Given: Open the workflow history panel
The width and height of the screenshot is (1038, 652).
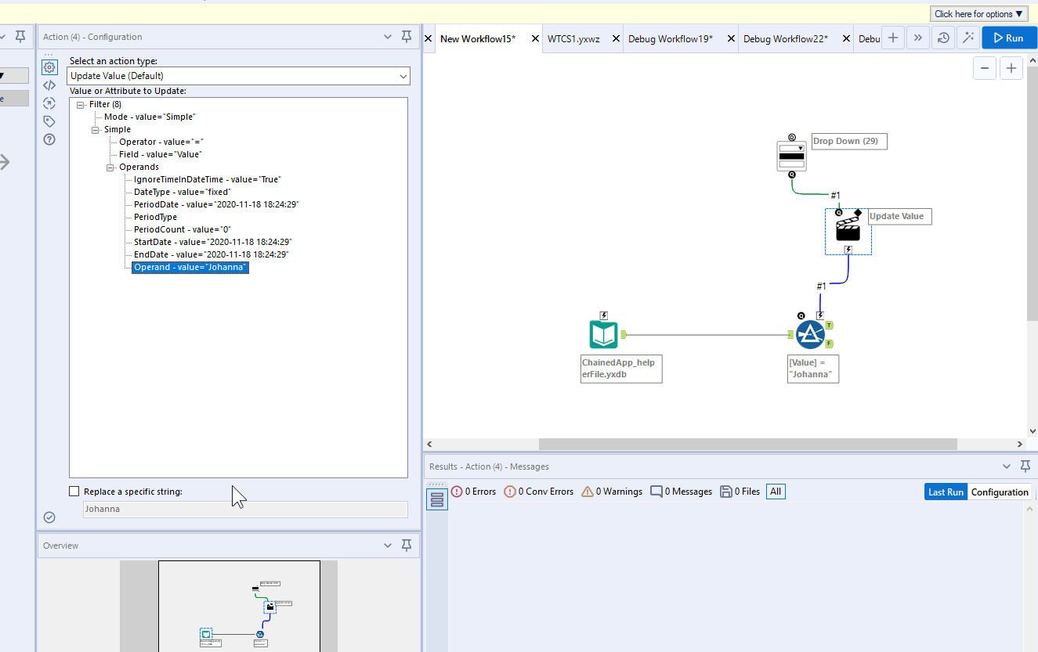Looking at the screenshot, I should (942, 37).
